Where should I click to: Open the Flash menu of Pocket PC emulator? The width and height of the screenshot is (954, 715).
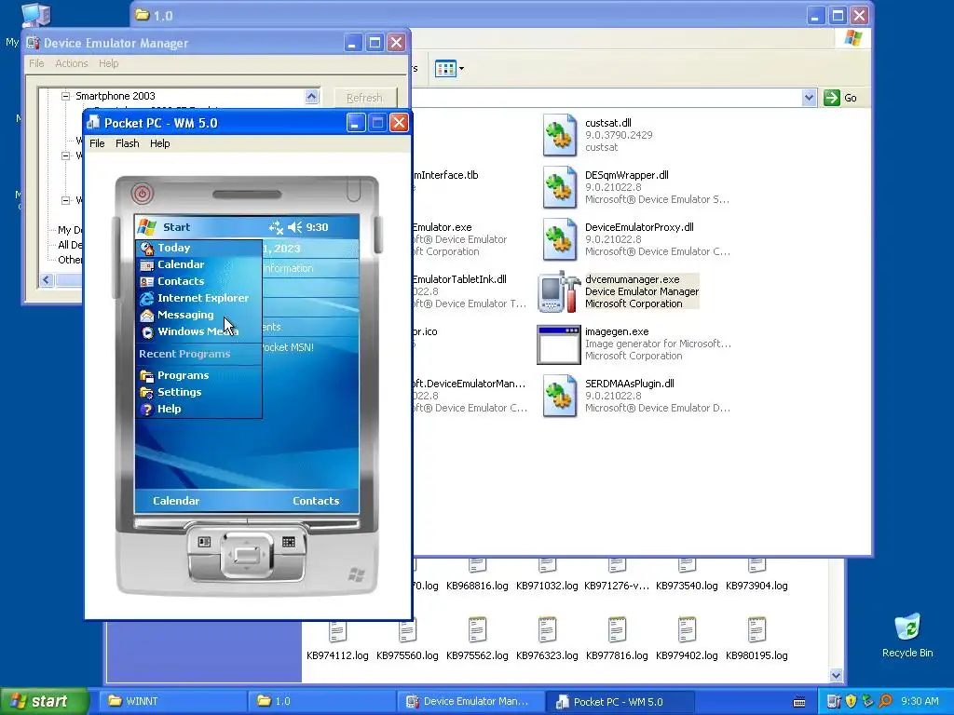point(127,143)
